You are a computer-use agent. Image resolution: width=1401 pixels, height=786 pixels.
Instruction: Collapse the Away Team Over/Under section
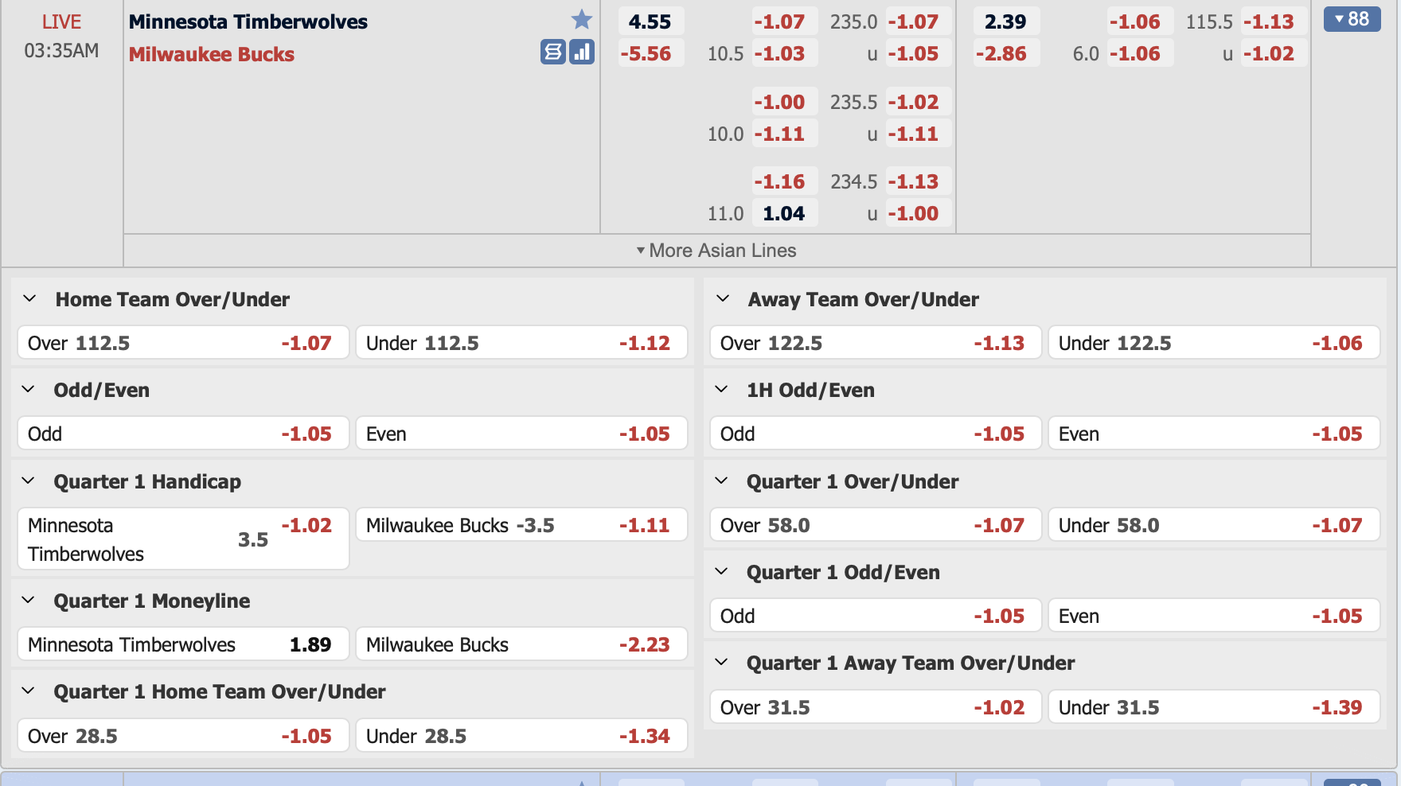coord(723,299)
